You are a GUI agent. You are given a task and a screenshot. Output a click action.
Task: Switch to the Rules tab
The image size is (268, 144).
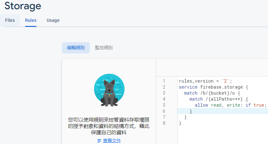(31, 20)
